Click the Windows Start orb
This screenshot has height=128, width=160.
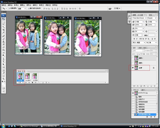click(x=3, y=126)
